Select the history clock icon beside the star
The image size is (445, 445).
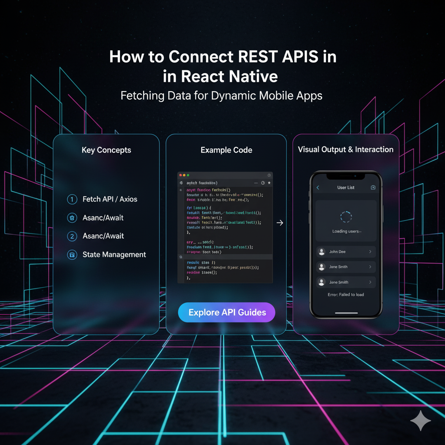pyautogui.click(x=262, y=183)
